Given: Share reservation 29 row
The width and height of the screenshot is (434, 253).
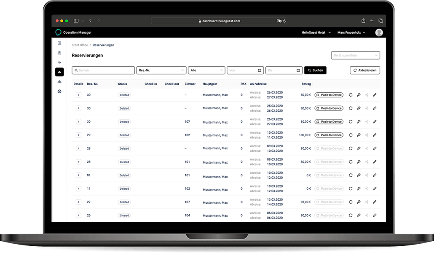Looking at the screenshot, I should pos(367,135).
